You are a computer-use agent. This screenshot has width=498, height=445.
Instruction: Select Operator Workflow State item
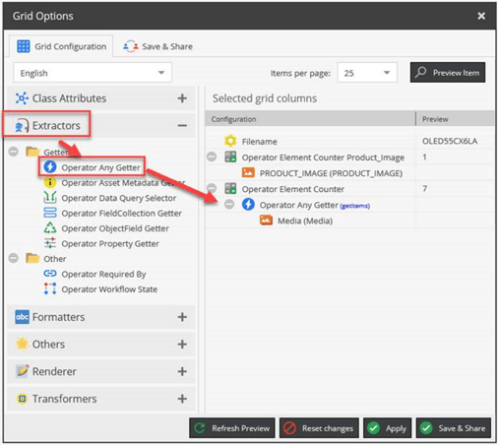pyautogui.click(x=109, y=289)
